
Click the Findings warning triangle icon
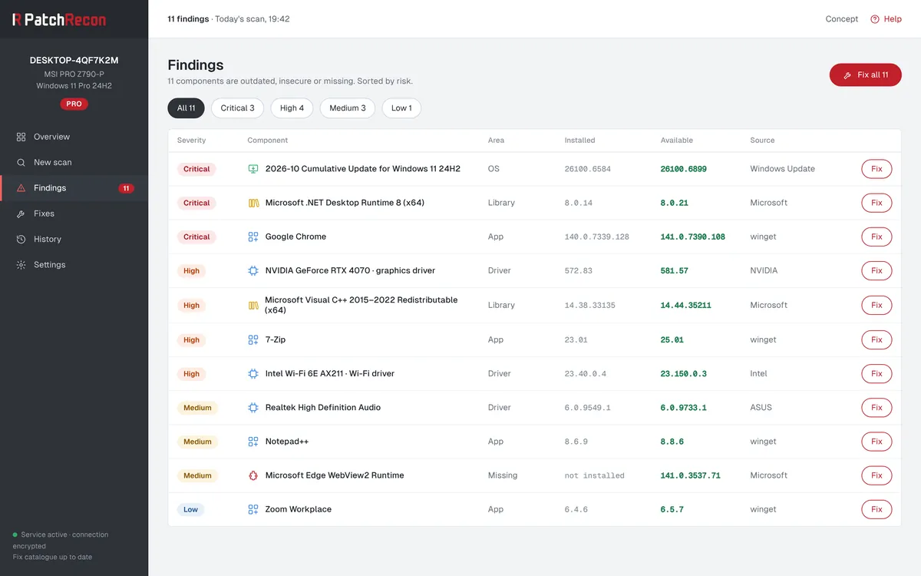pos(21,188)
